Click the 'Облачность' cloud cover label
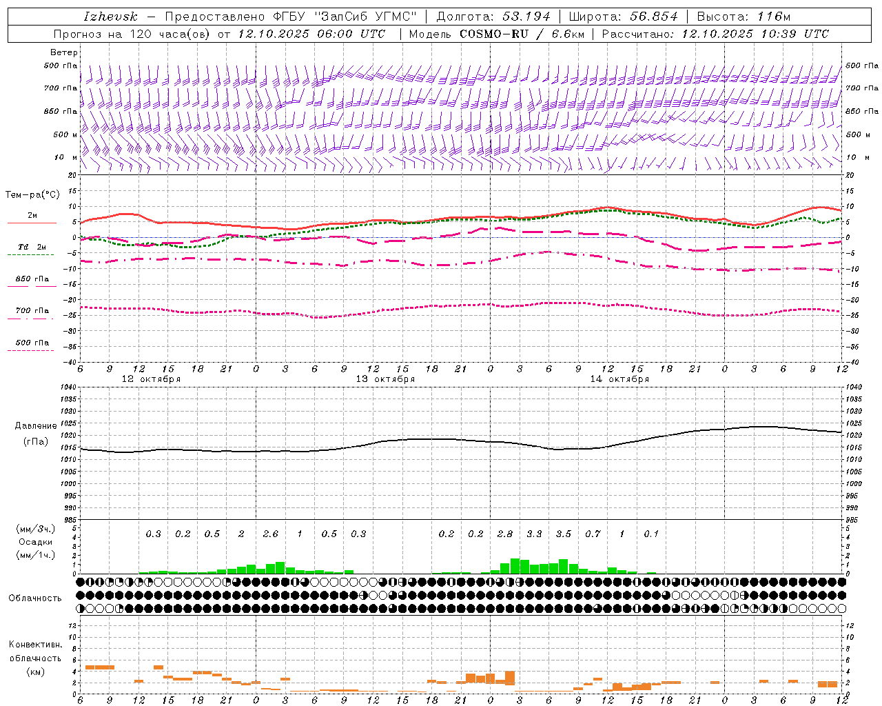 point(35,598)
